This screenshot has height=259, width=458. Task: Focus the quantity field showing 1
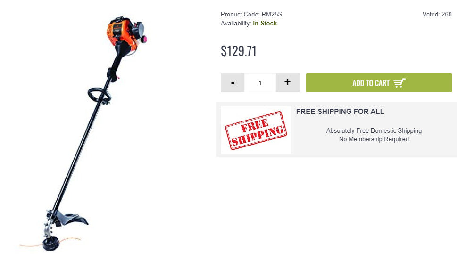pos(260,83)
